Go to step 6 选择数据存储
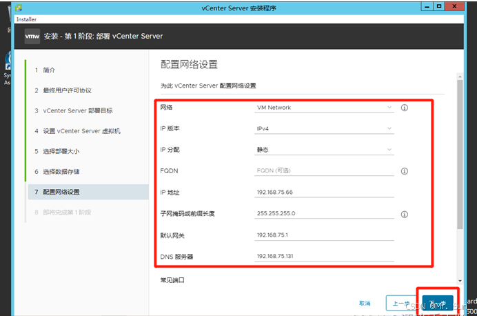This screenshot has width=477, height=316. click(x=57, y=172)
